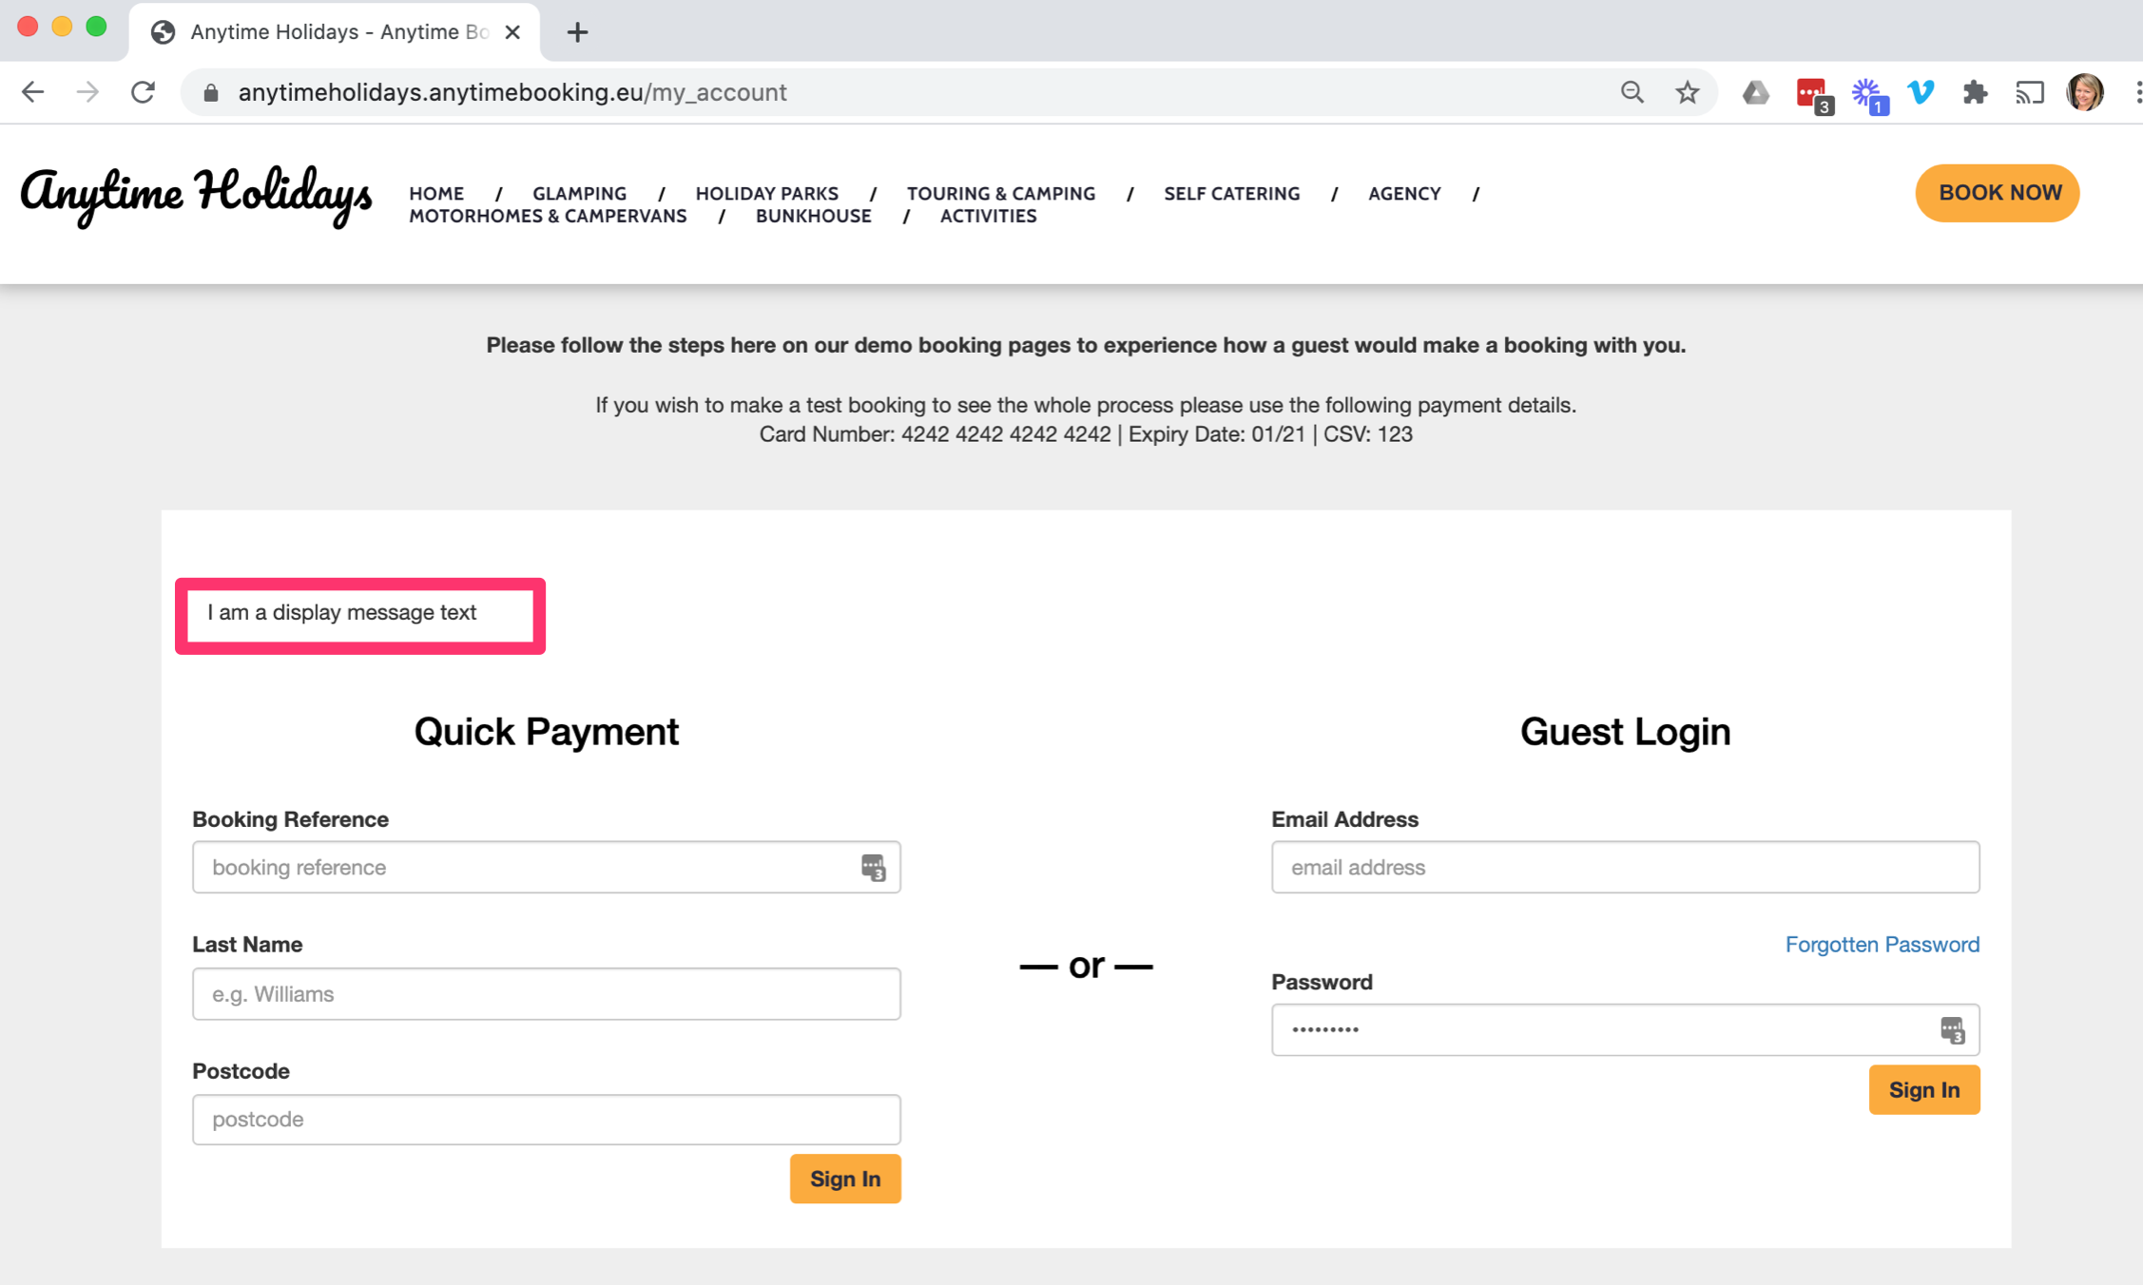Click the password manager icon in Password field
This screenshot has width=2143, height=1285.
1952,1029
